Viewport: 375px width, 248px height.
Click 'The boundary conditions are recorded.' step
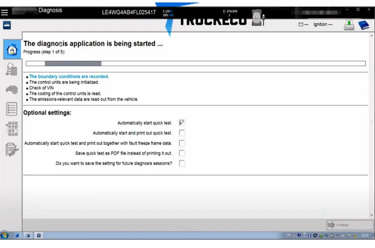[69, 76]
